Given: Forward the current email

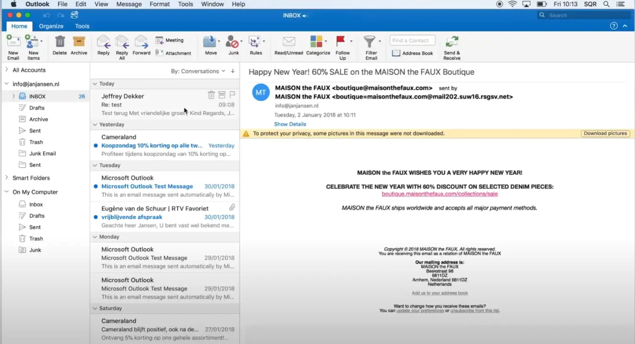Looking at the screenshot, I should pos(141,43).
